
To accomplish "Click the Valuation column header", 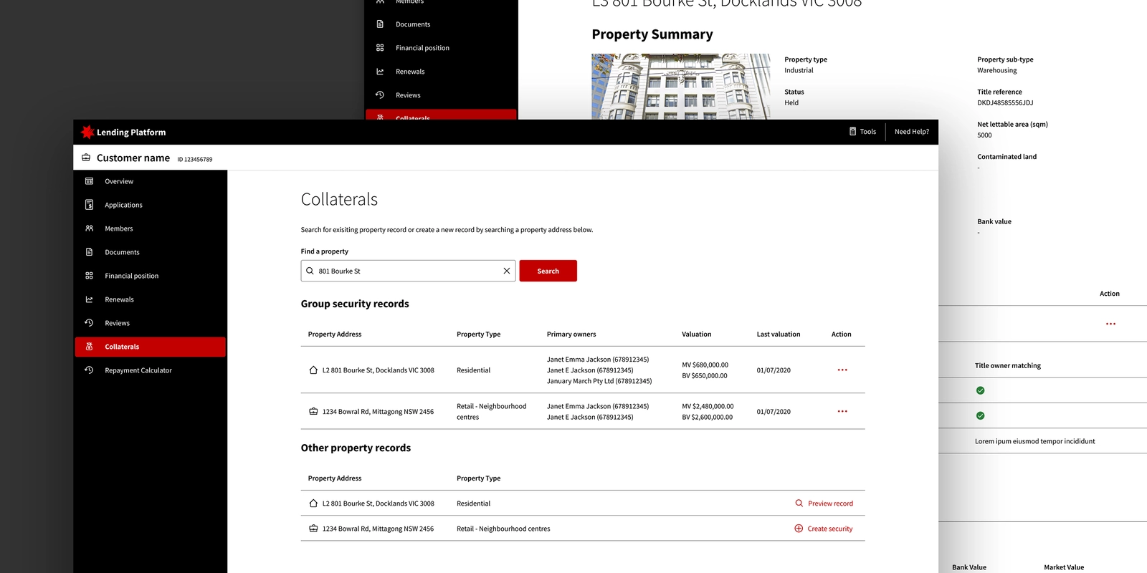I will coord(696,334).
